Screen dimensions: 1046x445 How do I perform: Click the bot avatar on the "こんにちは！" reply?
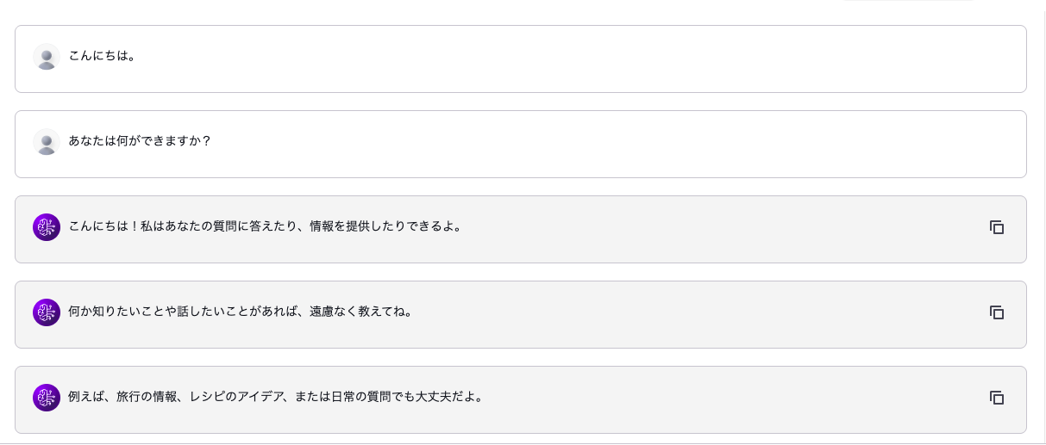coord(47,227)
